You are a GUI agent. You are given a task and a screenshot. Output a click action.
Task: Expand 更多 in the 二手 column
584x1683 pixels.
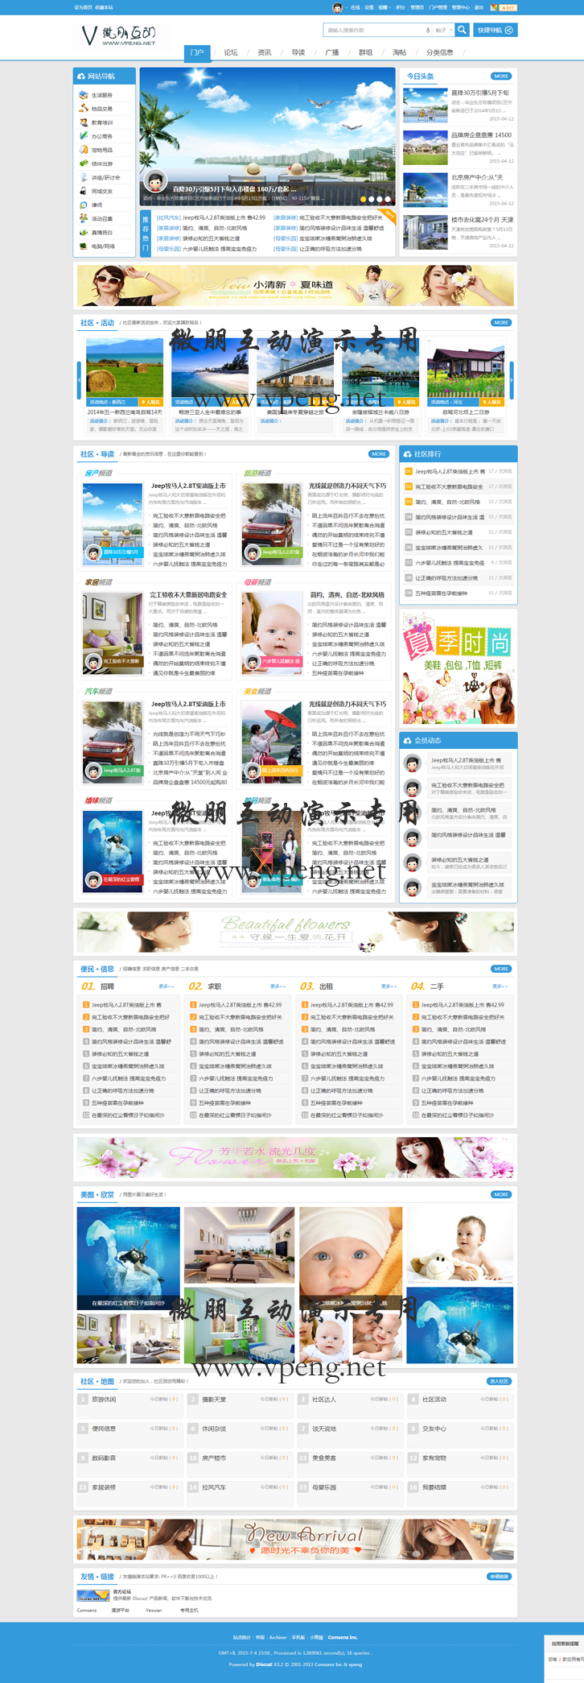(500, 986)
